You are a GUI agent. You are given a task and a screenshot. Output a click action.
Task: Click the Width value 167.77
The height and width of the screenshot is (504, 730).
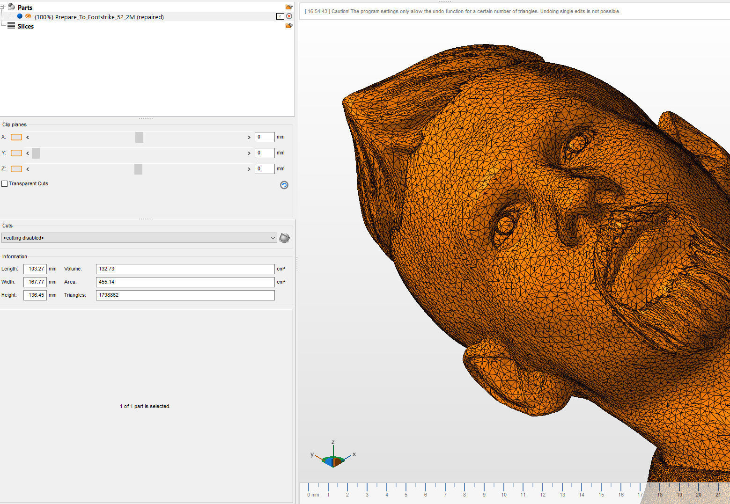35,282
